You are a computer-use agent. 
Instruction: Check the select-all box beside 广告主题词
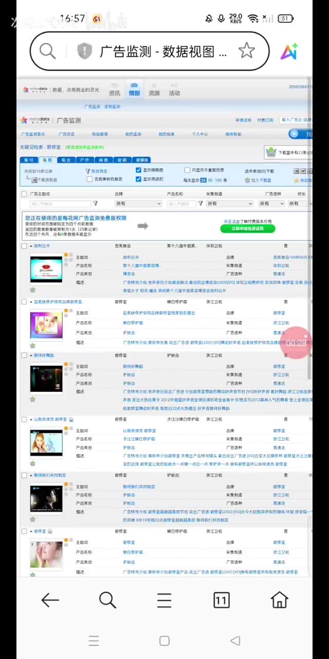24,194
